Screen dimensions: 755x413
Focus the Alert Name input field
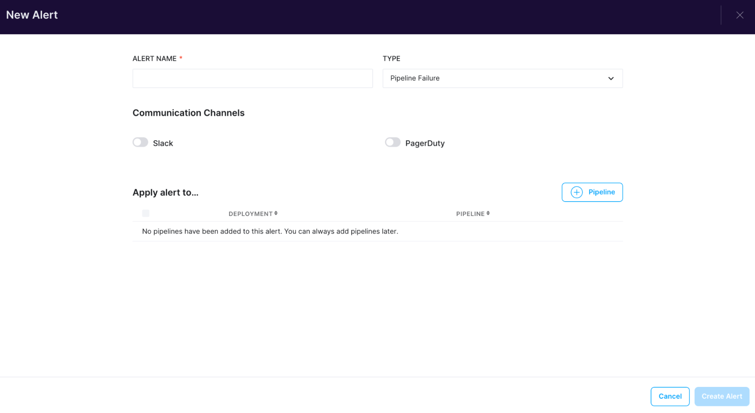(x=252, y=78)
